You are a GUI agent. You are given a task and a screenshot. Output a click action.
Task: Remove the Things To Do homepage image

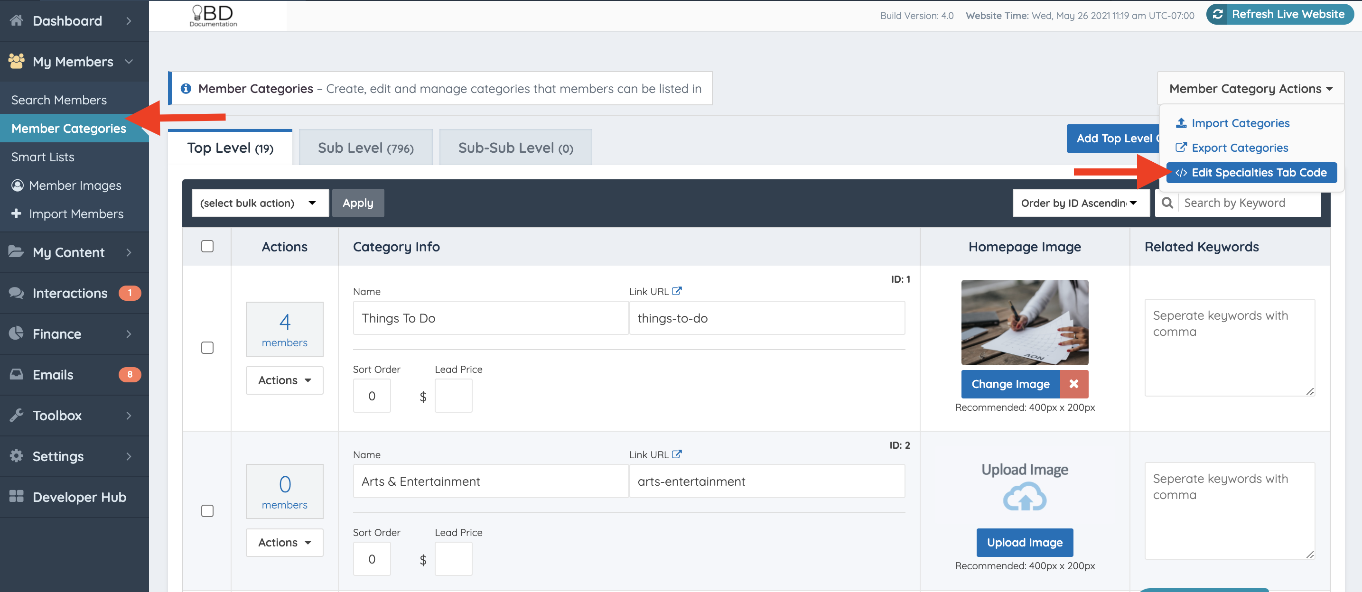(1073, 384)
